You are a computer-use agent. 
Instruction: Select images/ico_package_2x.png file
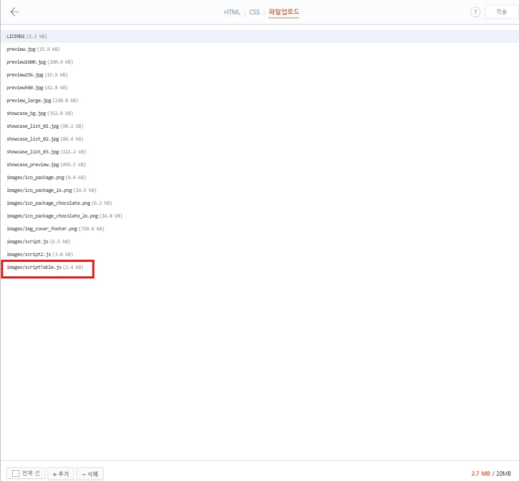[52, 190]
